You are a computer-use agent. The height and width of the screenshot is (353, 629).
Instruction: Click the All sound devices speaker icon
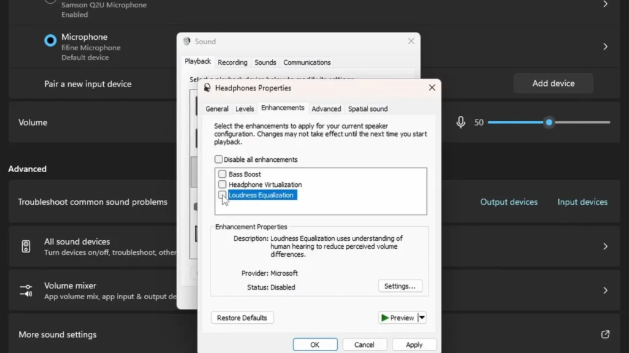(26, 246)
